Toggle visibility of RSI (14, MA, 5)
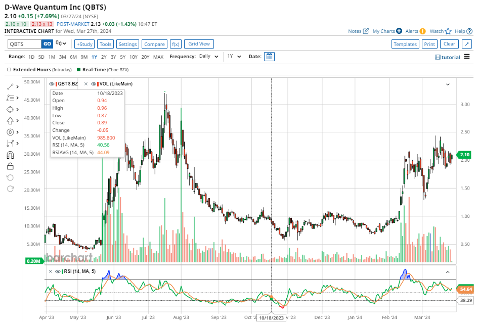The image size is (477, 324). [x=58, y=271]
